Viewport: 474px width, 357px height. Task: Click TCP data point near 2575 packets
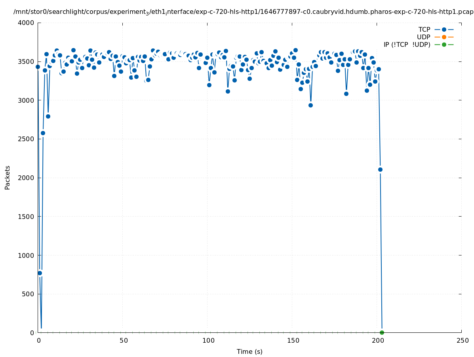tap(43, 133)
